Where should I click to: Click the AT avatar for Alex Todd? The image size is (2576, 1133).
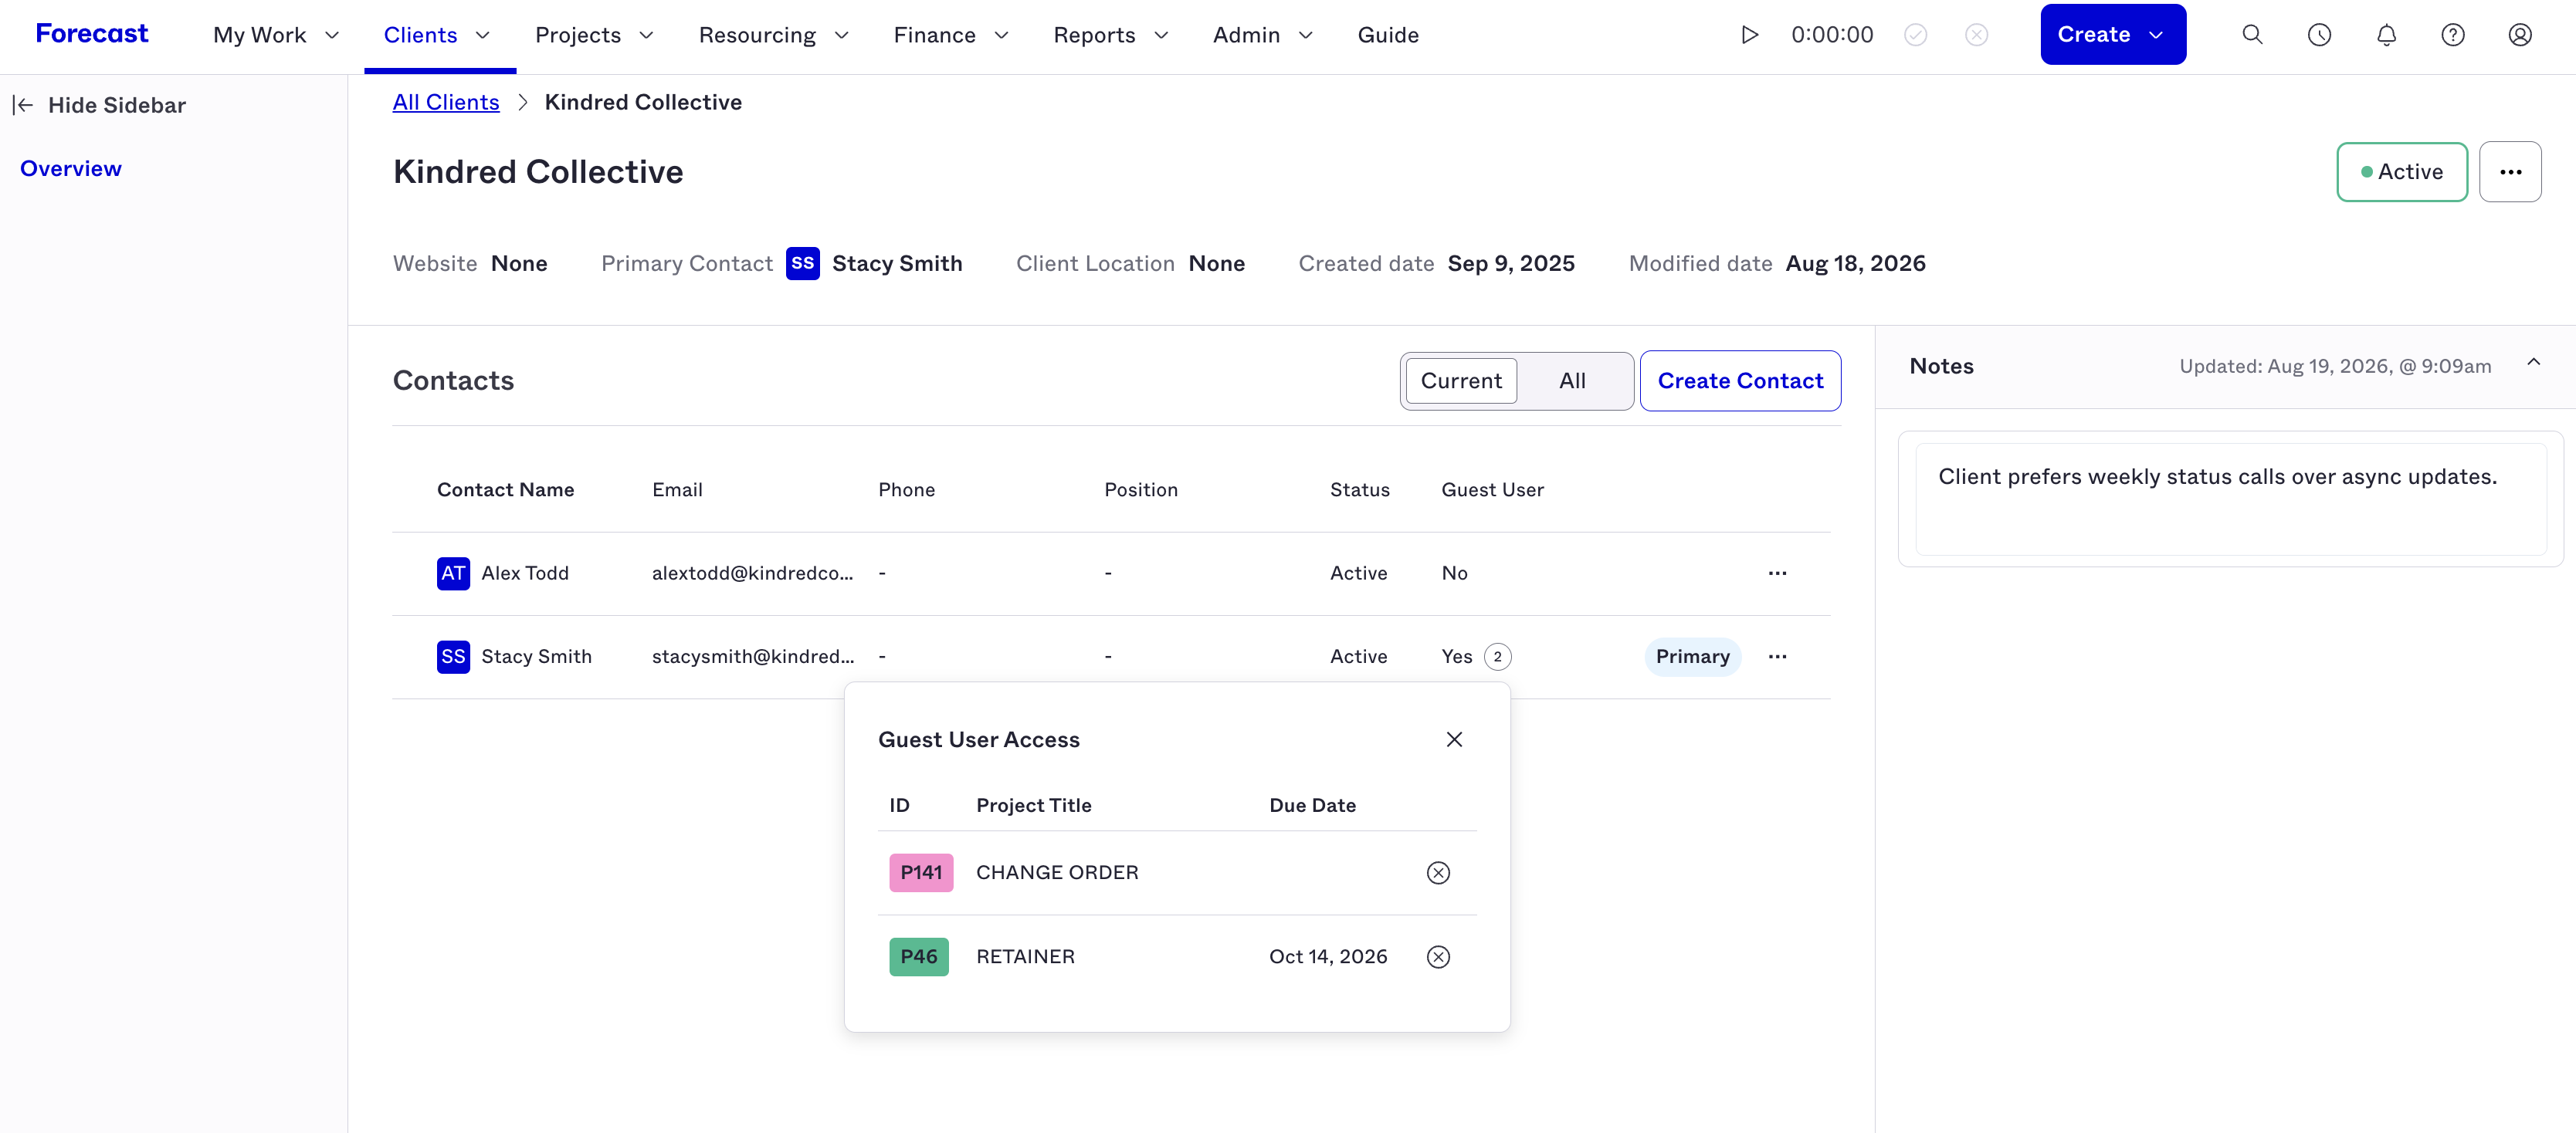(x=453, y=573)
